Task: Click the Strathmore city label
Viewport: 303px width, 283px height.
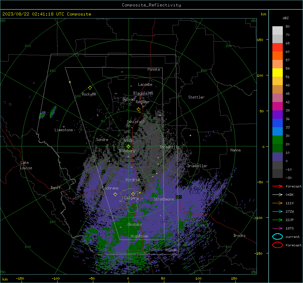Action: pos(164,199)
